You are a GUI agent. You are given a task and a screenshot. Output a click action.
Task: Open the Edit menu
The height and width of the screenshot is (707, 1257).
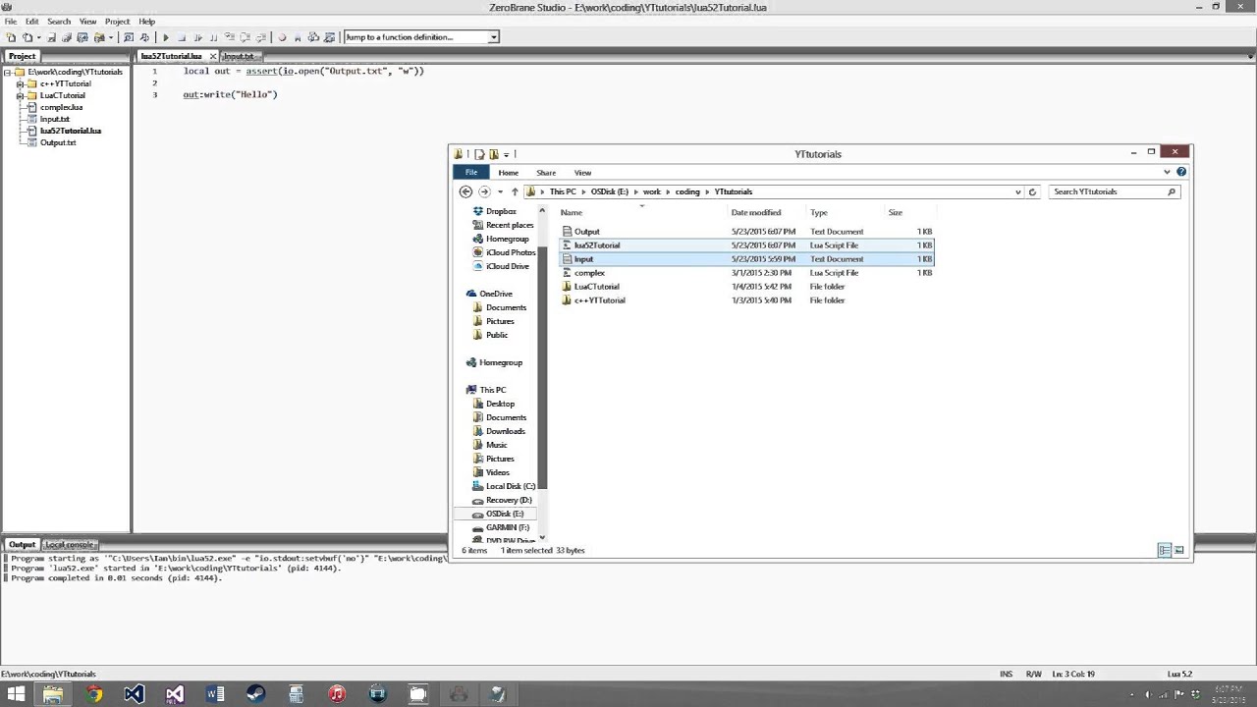[32, 21]
